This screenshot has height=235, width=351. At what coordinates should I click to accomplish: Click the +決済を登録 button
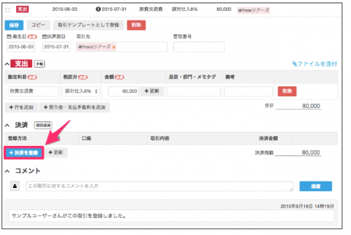[x=24, y=153]
